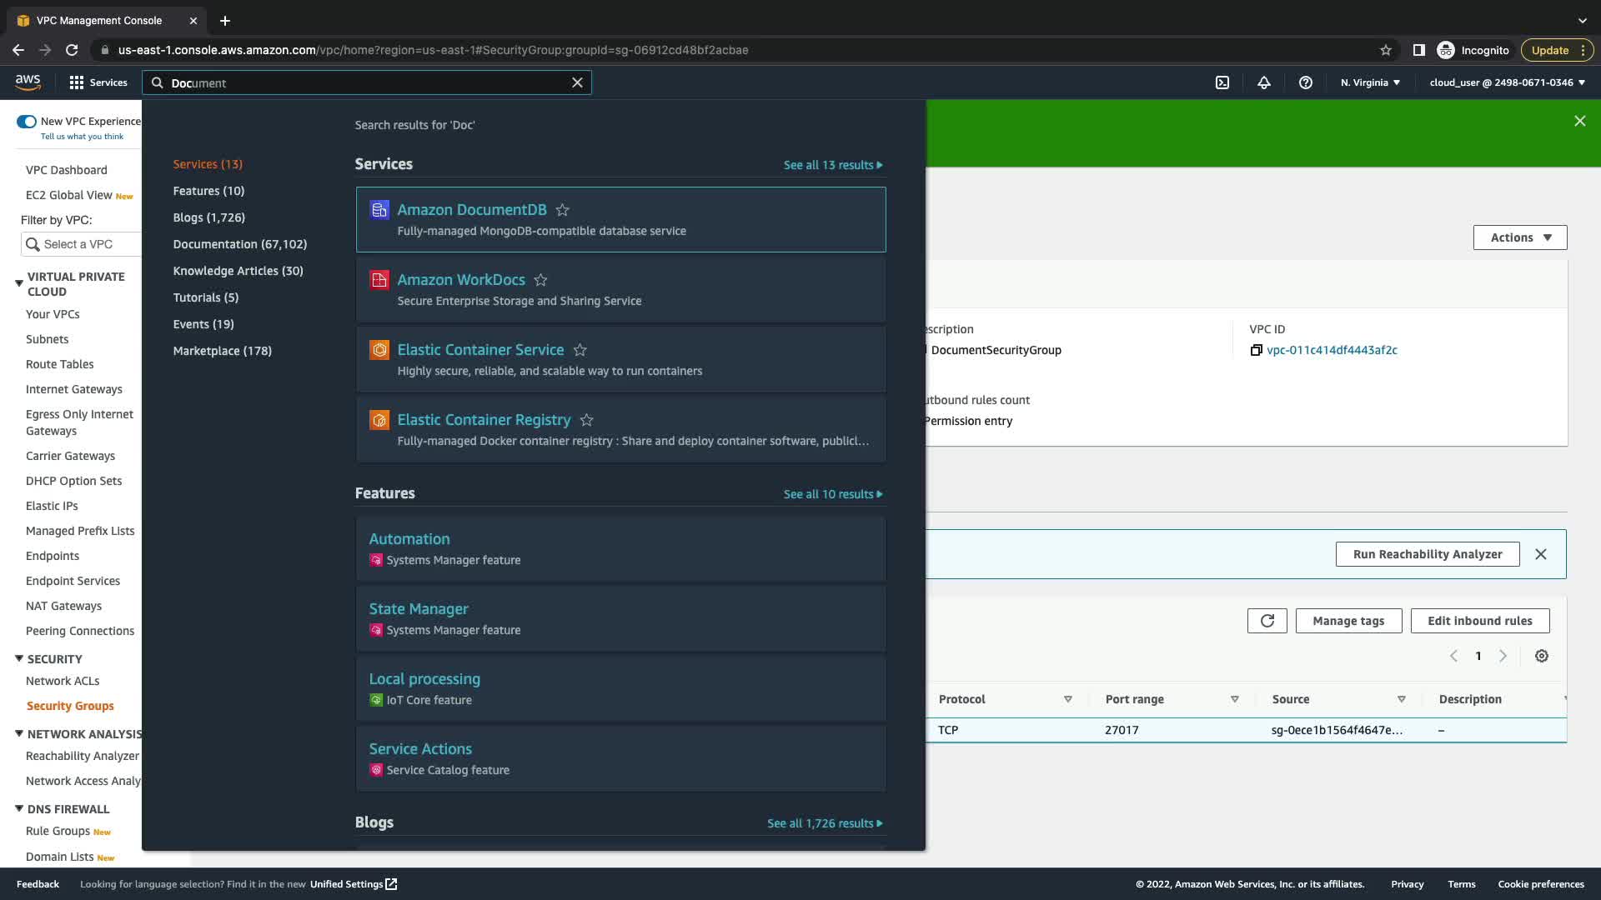The image size is (1601, 900).
Task: Favorite Amazon DocumentDB with star icon
Action: [x=563, y=210]
